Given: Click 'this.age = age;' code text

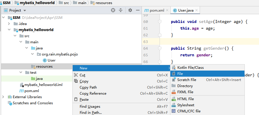Looking at the screenshot, I should click(197, 28).
